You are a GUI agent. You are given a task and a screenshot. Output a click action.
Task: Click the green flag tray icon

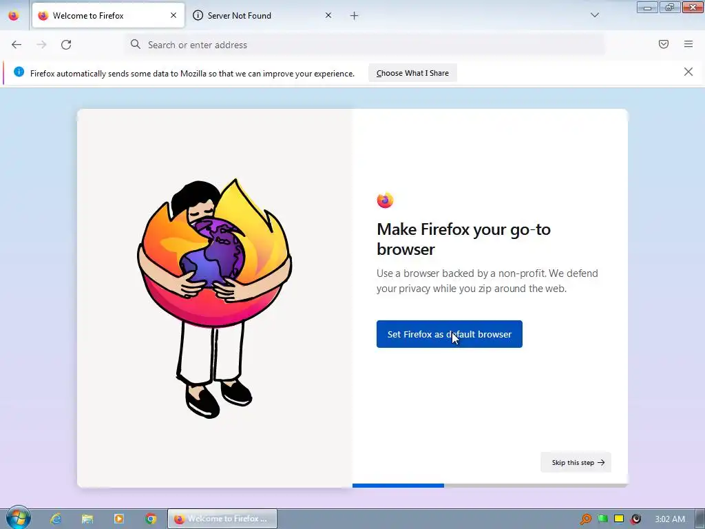[602, 519]
